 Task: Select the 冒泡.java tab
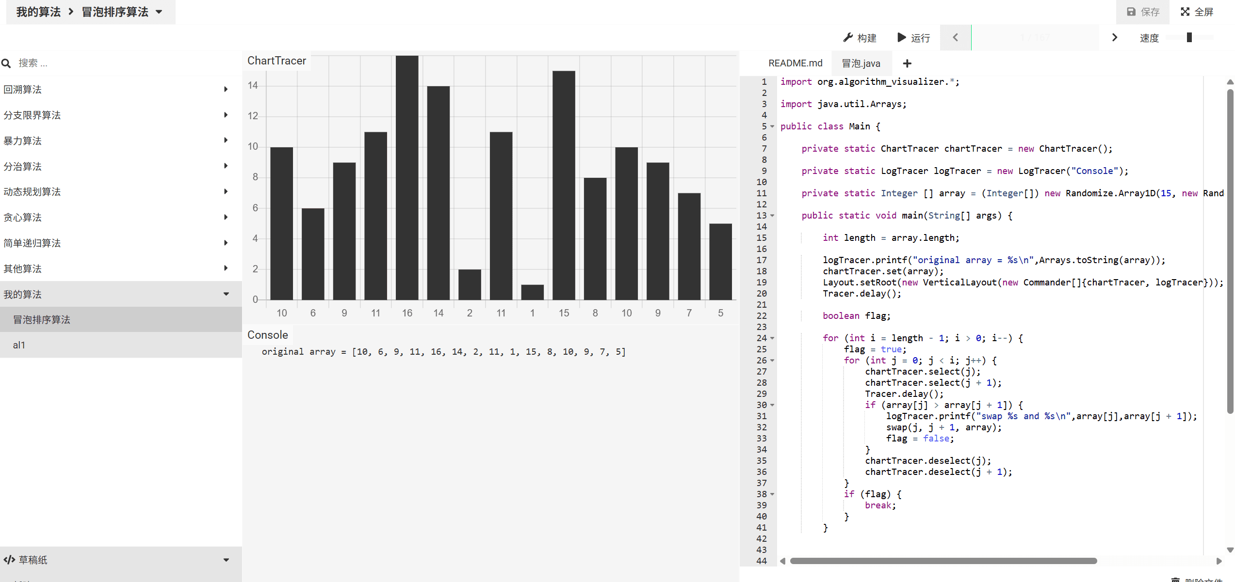[x=861, y=63]
